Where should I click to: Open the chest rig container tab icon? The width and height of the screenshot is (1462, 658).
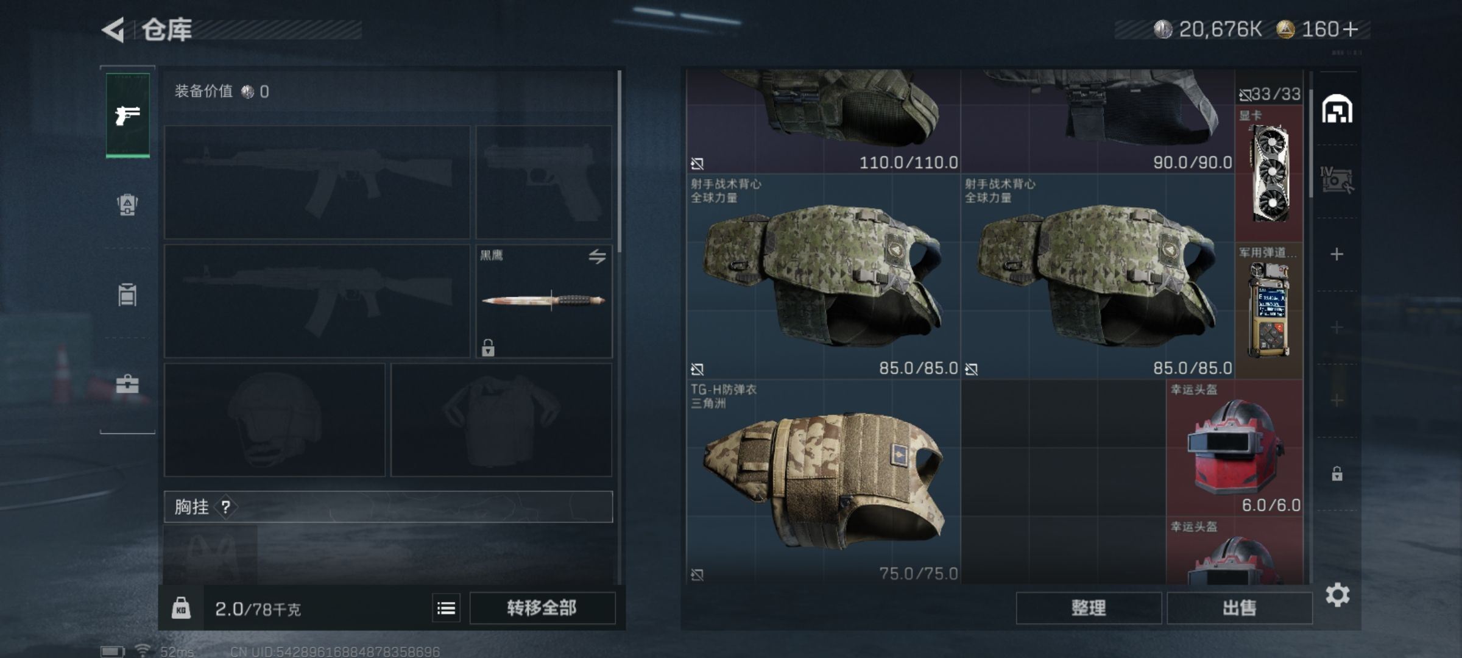127,295
